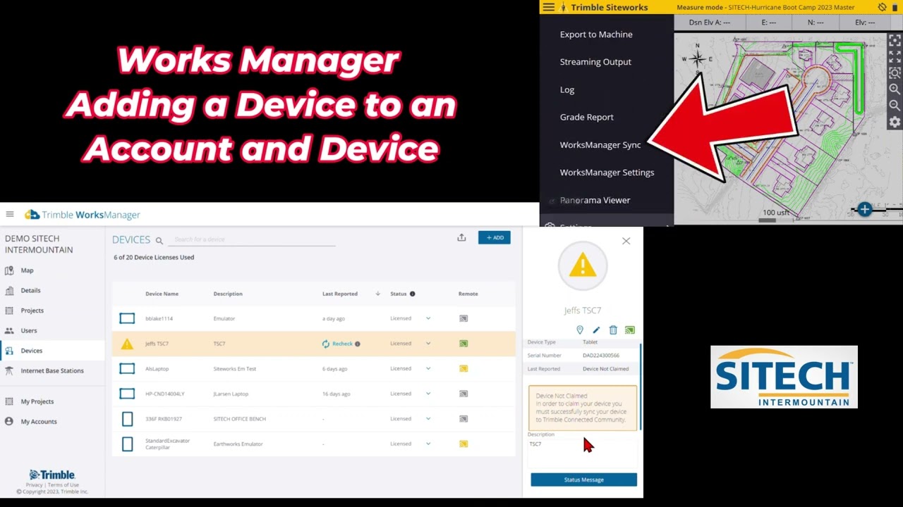Click Siteworks zoom out magnifier icon
Viewport: 903px width, 507px height.
(895, 105)
